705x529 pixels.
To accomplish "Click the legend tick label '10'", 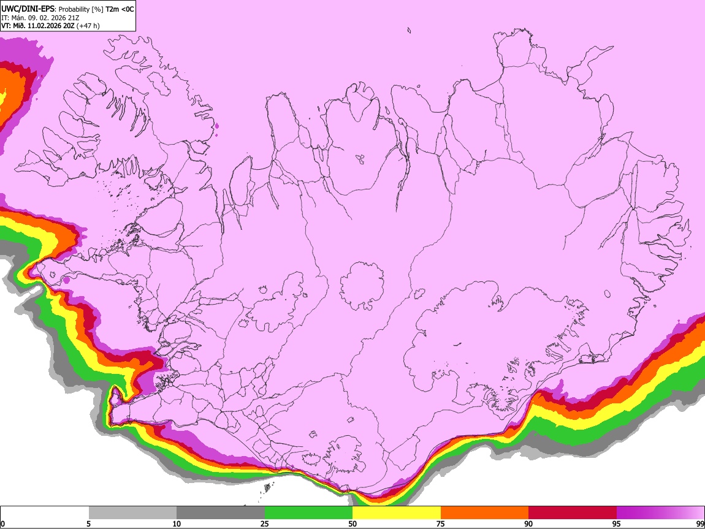I will coord(177,523).
